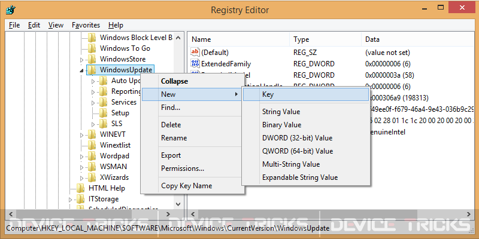Create a new String Value

pos(306,112)
